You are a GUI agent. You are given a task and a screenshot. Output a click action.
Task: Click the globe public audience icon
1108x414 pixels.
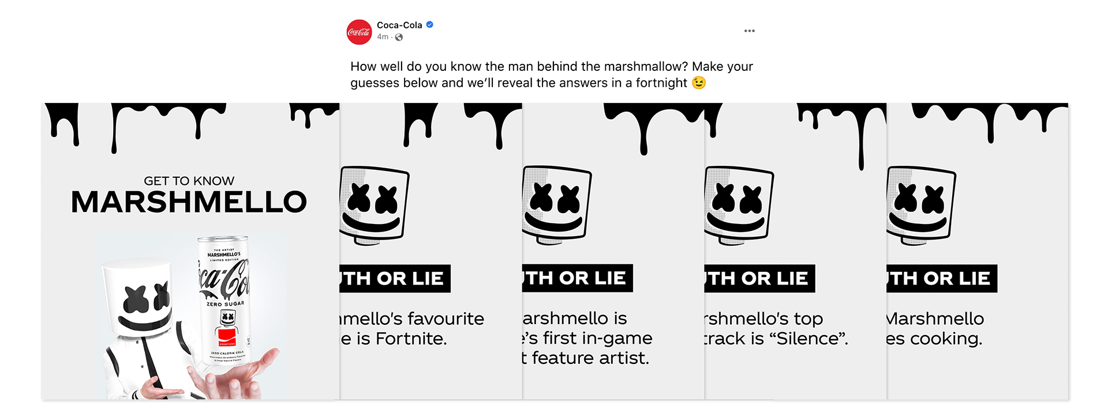(399, 37)
